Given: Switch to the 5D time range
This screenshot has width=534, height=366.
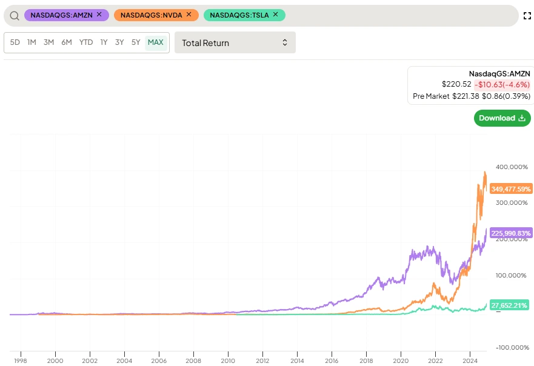Looking at the screenshot, I should click(x=15, y=42).
